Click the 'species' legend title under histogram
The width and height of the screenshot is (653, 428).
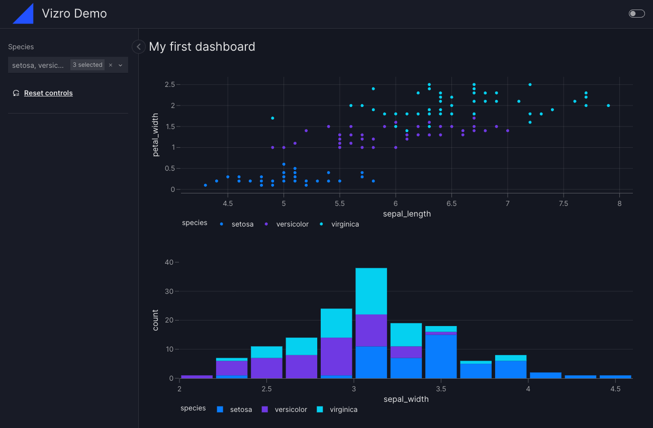(x=193, y=408)
